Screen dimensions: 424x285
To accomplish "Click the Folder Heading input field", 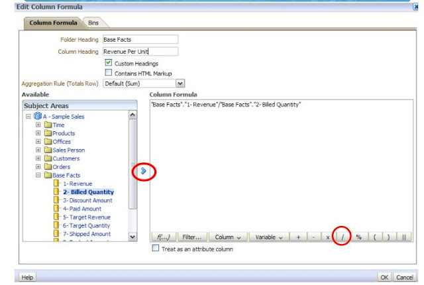I will click(x=140, y=40).
